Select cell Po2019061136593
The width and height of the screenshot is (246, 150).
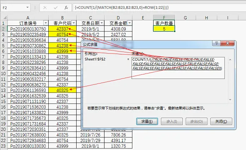pyautogui.click(x=28, y=90)
